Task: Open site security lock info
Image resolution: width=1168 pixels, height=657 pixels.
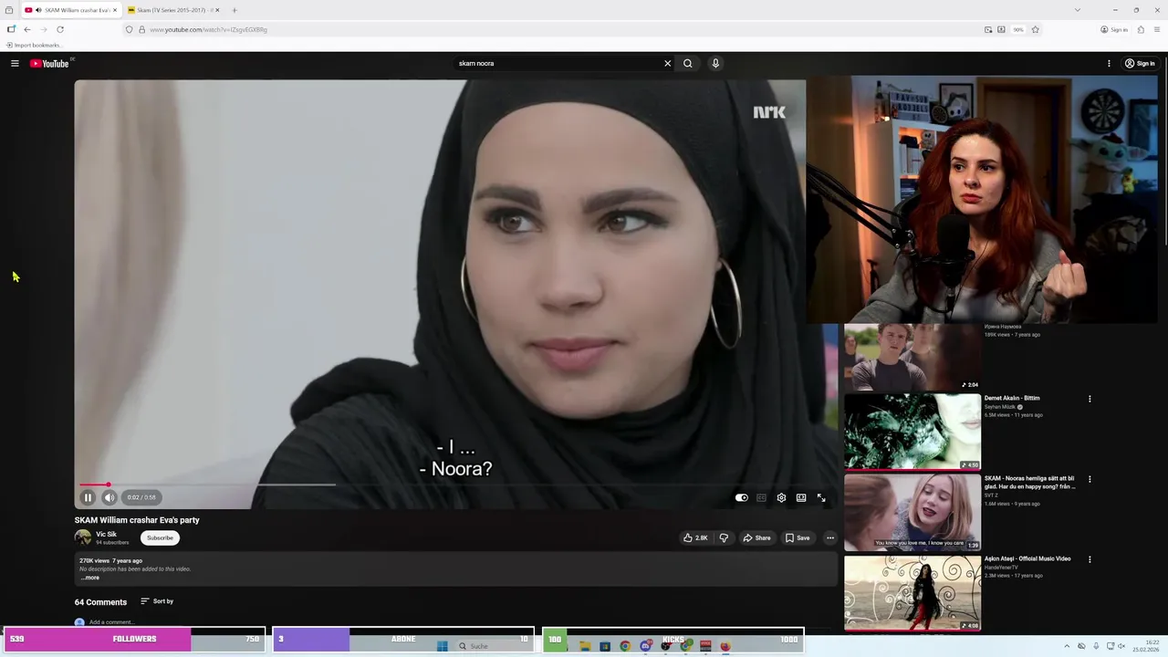Action: [141, 29]
